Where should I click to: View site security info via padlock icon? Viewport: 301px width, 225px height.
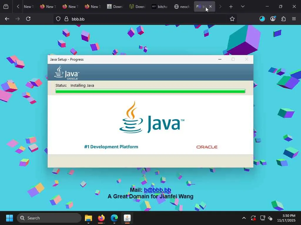click(x=66, y=19)
